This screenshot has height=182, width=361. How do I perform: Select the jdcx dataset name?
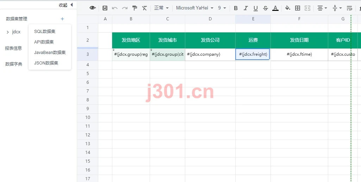[16, 32]
